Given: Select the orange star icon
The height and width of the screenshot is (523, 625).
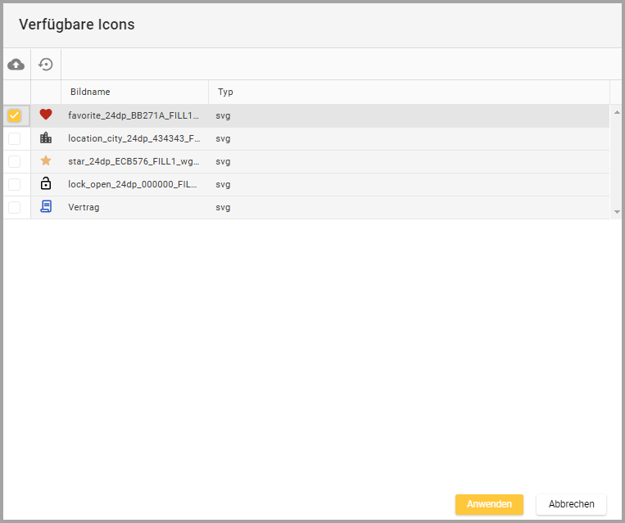Looking at the screenshot, I should [46, 161].
